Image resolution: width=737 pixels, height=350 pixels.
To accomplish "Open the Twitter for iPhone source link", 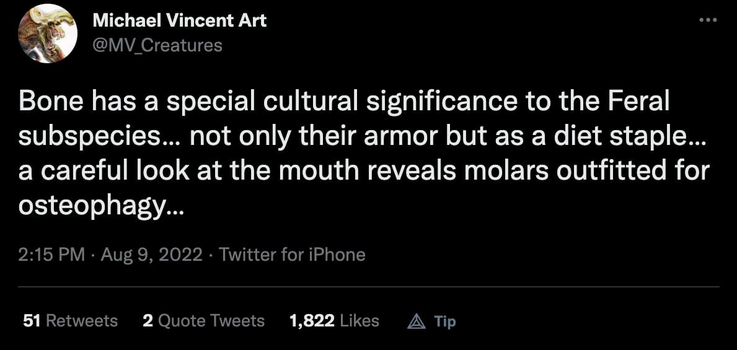I will pos(293,255).
